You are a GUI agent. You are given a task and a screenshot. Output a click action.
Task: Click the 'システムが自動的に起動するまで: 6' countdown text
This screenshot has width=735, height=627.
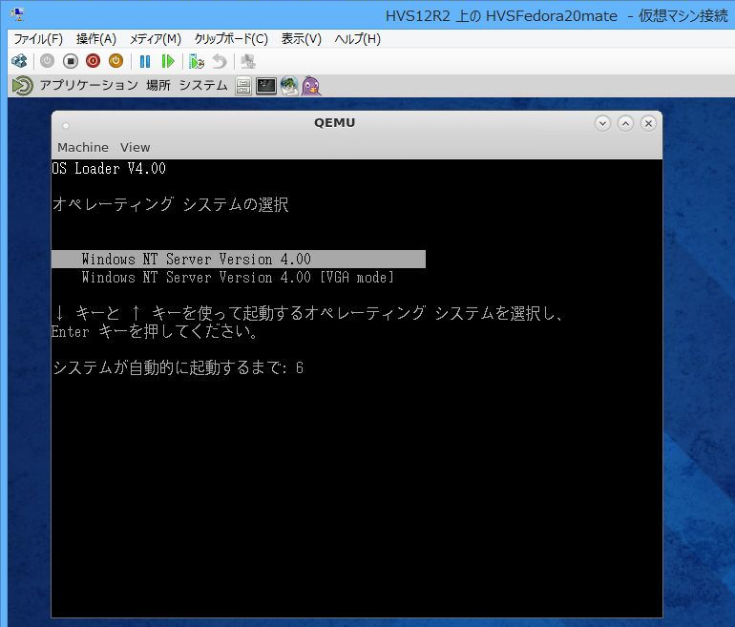pyautogui.click(x=178, y=367)
